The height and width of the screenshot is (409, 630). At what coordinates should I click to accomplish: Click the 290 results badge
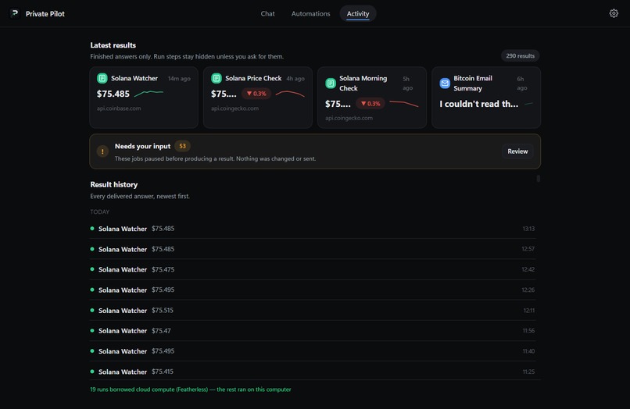520,55
